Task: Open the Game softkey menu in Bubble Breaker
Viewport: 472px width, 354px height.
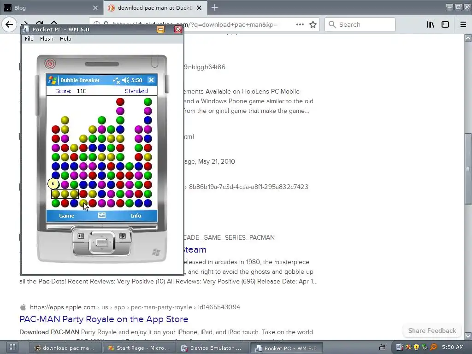Action: (66, 216)
